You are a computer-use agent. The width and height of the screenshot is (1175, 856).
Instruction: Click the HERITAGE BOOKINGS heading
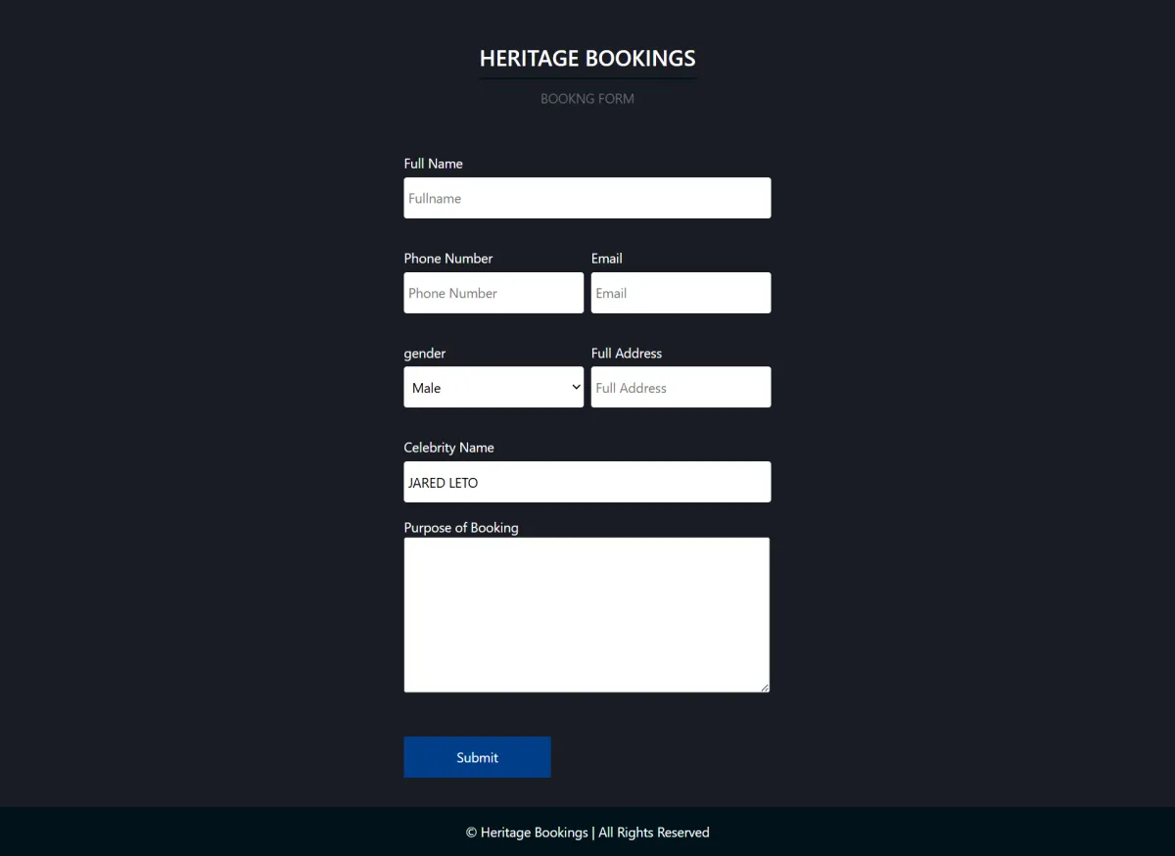pos(587,58)
